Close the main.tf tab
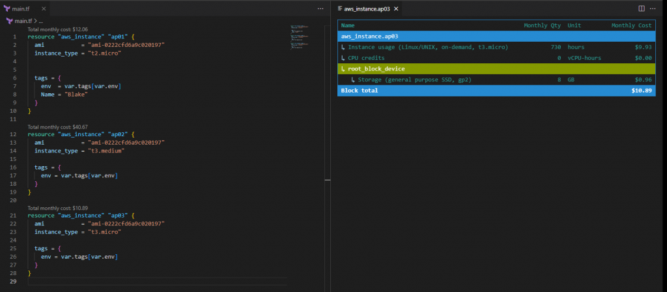 point(43,8)
